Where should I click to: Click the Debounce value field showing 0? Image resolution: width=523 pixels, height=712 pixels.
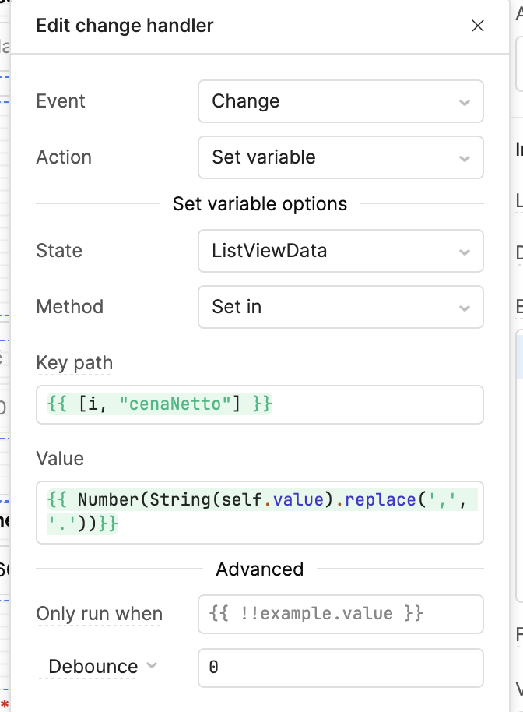pyautogui.click(x=340, y=668)
